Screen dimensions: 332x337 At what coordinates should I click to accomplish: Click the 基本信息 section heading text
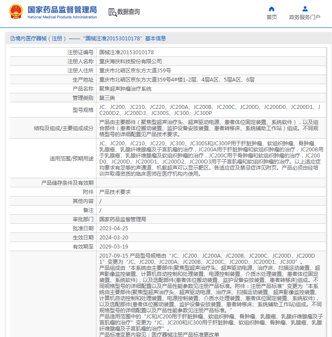point(155,39)
